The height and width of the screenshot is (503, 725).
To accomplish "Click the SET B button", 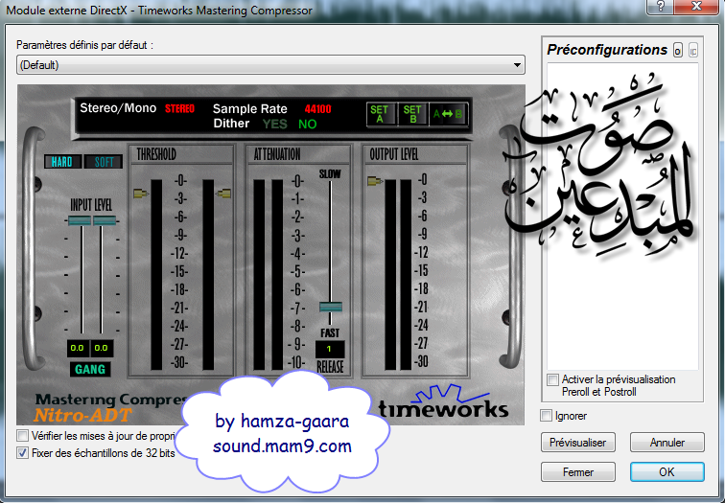I will pos(412,114).
